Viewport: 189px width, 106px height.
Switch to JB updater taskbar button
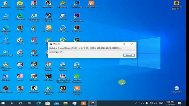pyautogui.click(x=92, y=103)
